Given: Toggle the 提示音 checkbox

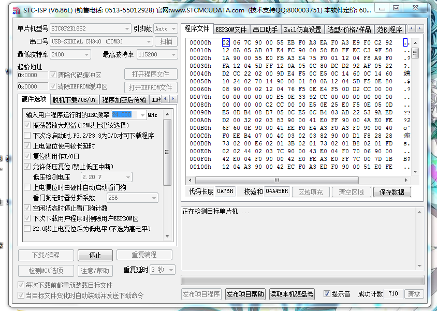Looking at the screenshot, I should 327,294.
